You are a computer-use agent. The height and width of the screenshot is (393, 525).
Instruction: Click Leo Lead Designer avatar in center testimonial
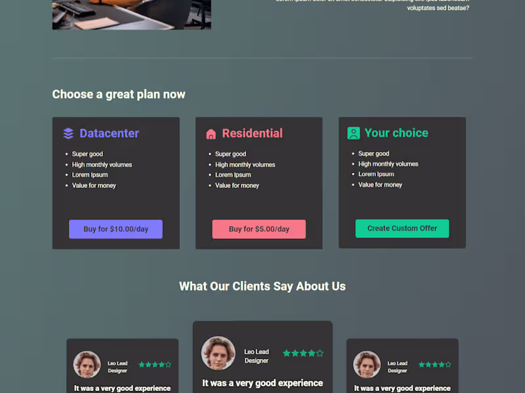pos(219,352)
